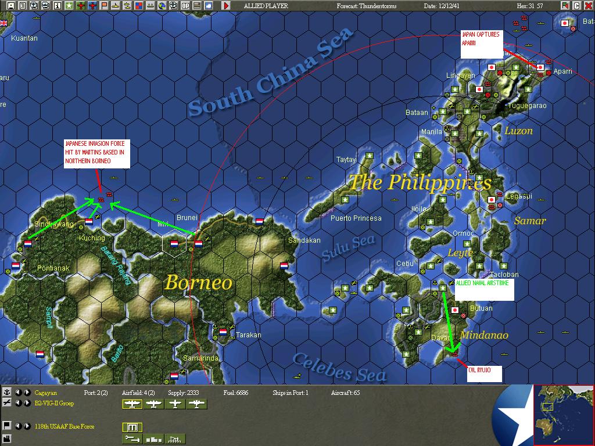Toggle the red and blue squares icon
The height and width of the screenshot is (446, 595).
[x=139, y=6]
